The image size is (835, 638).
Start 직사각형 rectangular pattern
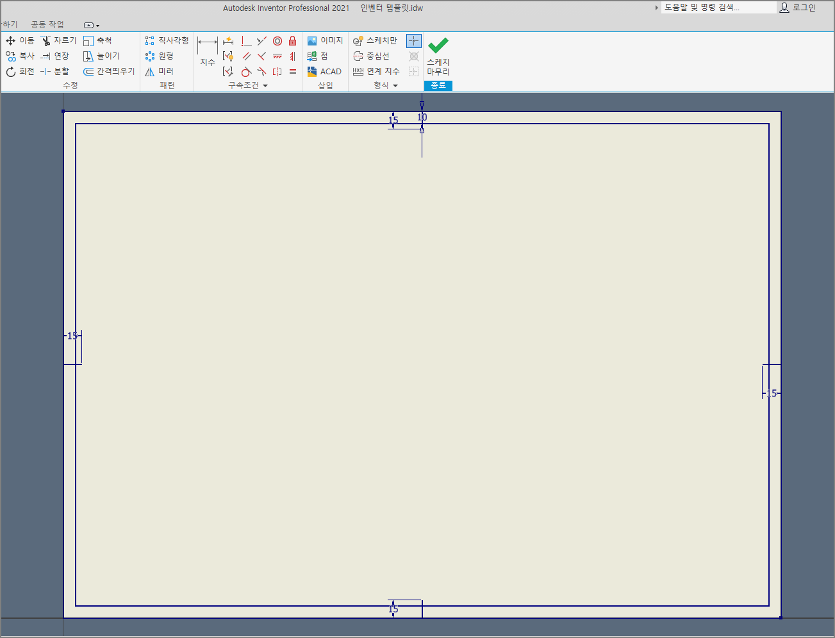click(167, 40)
